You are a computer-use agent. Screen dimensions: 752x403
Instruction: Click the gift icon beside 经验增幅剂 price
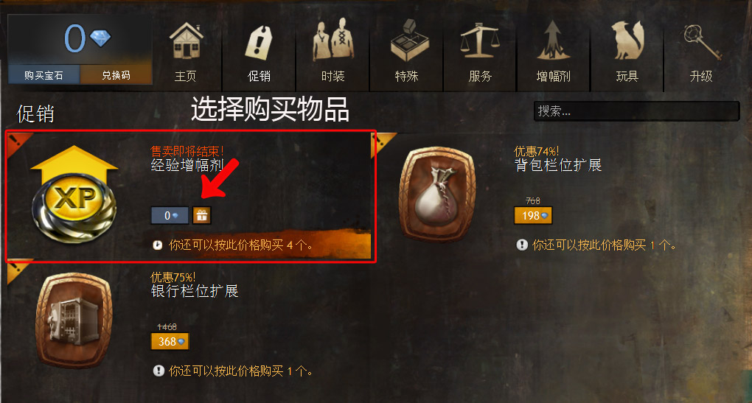point(201,216)
